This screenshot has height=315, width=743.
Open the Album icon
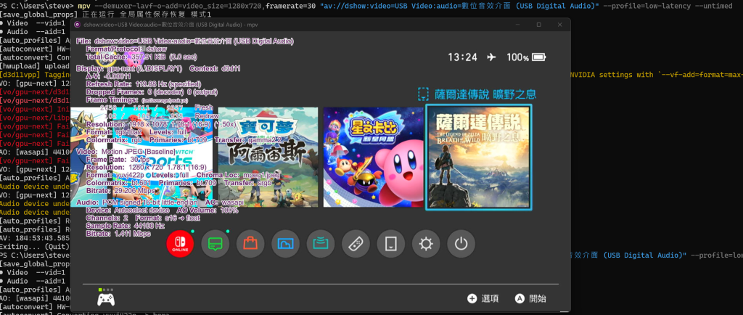pos(285,244)
